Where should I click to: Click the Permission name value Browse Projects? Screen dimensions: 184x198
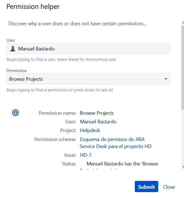click(97, 113)
